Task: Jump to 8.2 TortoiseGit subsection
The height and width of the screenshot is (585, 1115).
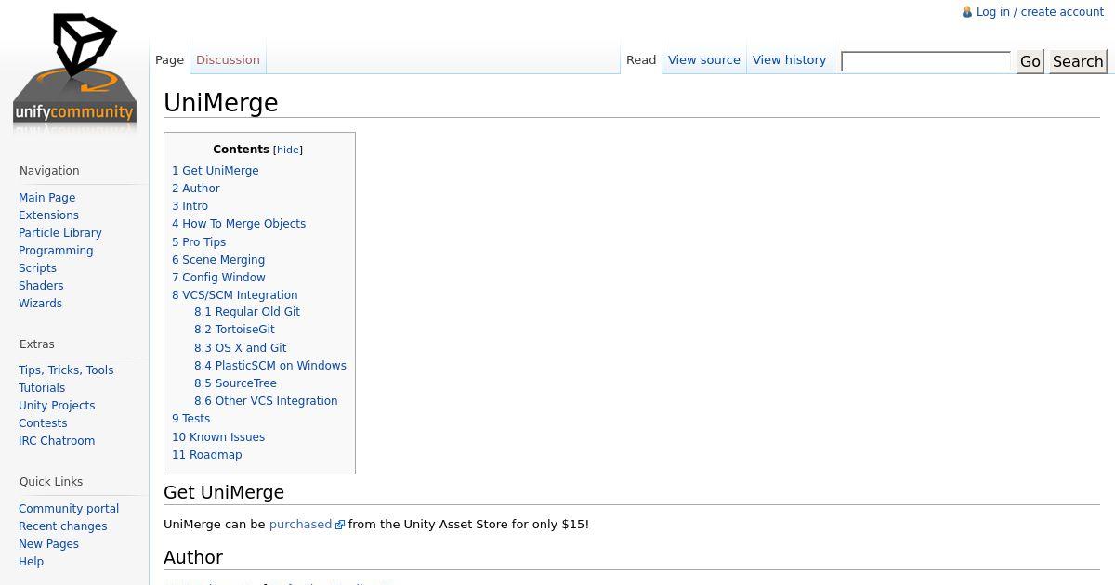Action: [x=234, y=330]
